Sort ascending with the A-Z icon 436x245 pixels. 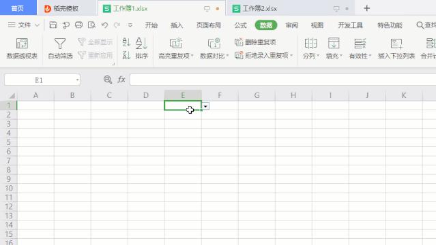tap(126, 42)
